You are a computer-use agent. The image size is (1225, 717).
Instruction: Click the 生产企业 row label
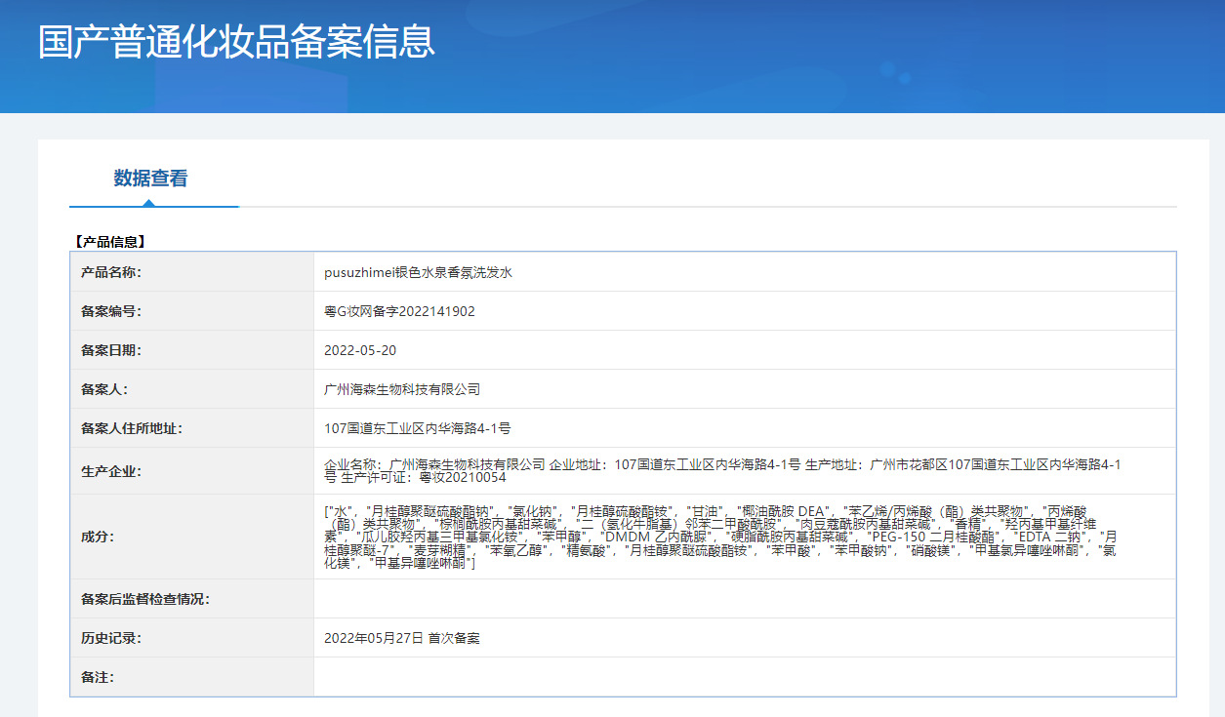coord(111,471)
